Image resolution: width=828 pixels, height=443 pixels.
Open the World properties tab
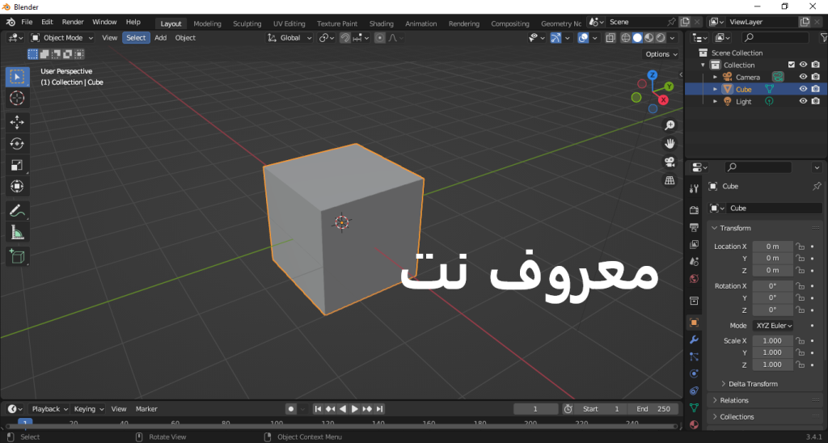click(694, 279)
